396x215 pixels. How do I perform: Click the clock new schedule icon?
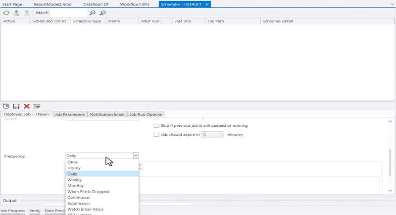point(6,106)
